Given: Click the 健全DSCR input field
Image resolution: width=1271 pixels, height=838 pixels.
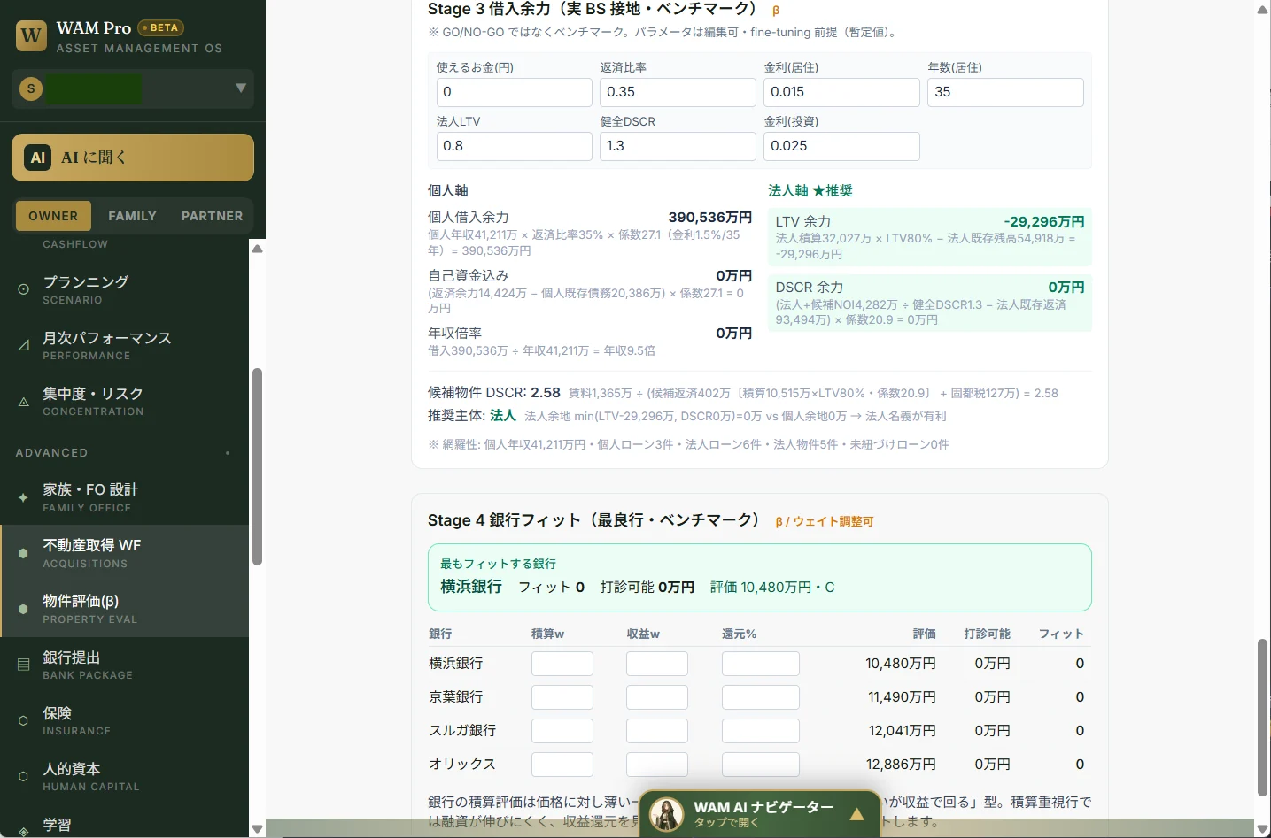Looking at the screenshot, I should click(x=678, y=146).
